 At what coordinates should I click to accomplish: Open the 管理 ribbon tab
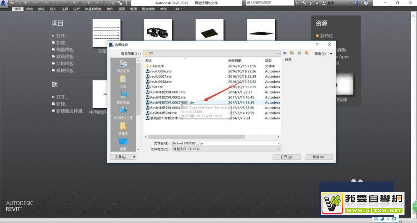click(133, 9)
